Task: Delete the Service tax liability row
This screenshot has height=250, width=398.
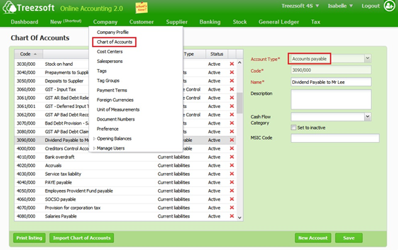Action: point(231,174)
